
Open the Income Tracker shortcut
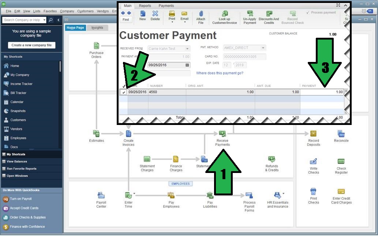[21, 84]
